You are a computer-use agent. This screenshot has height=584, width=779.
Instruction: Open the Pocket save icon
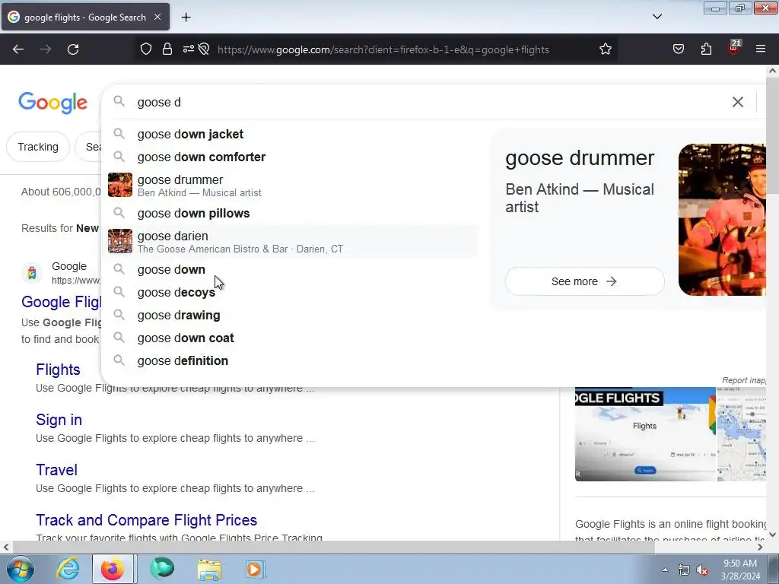(x=679, y=49)
